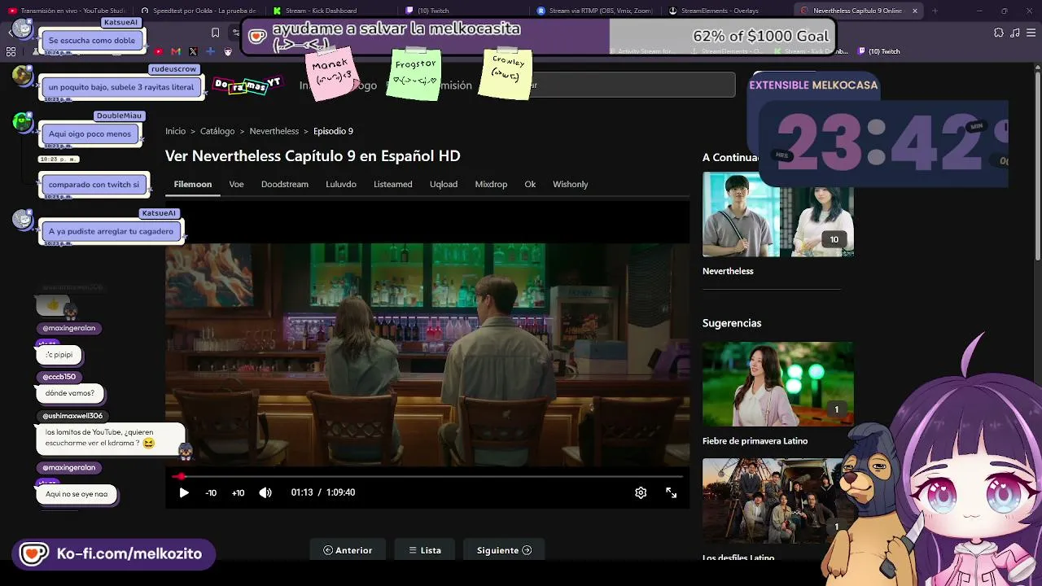Open Nevertheless breadcrumb link
This screenshot has height=586, width=1042.
[x=274, y=131]
